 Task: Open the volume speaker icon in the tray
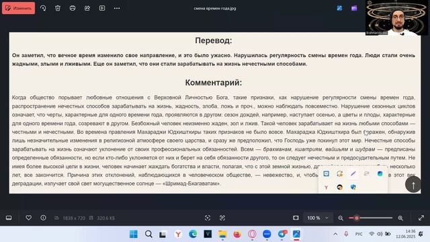click(x=380, y=234)
